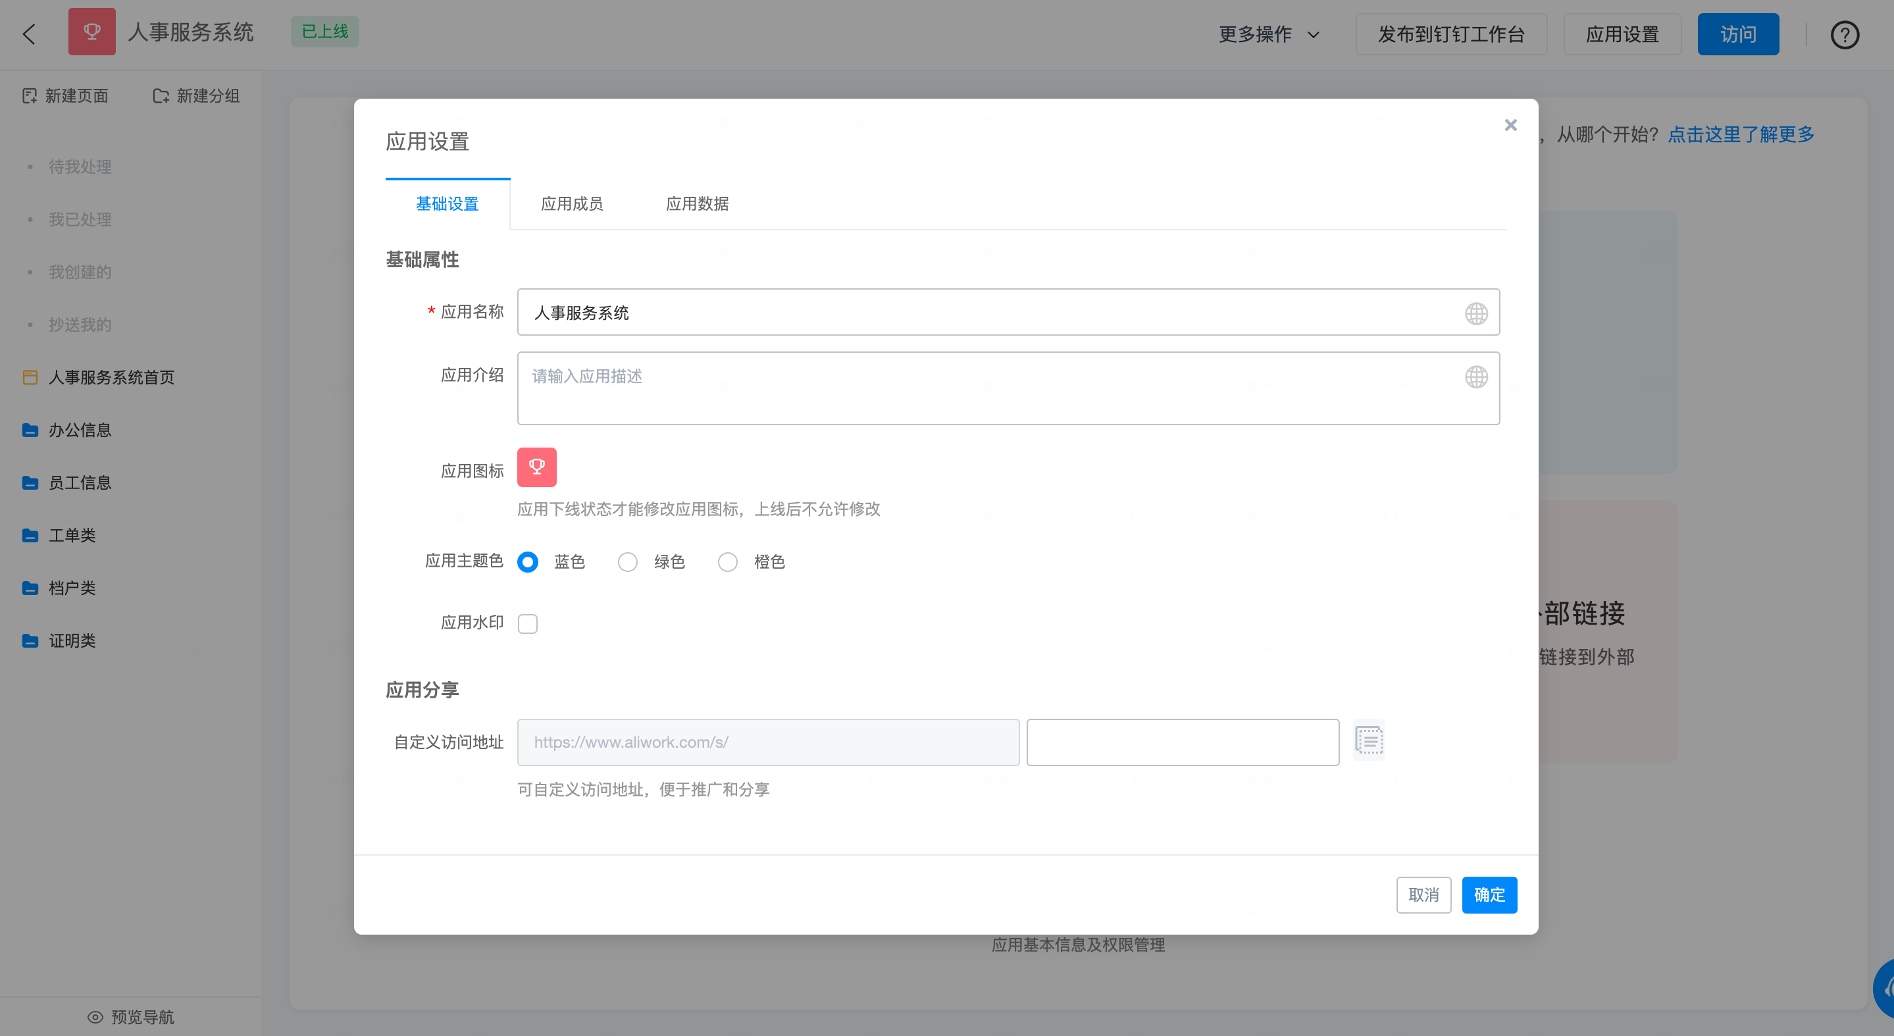Image resolution: width=1894 pixels, height=1036 pixels.
Task: Select the 绿色 theme color radio
Action: pos(628,561)
